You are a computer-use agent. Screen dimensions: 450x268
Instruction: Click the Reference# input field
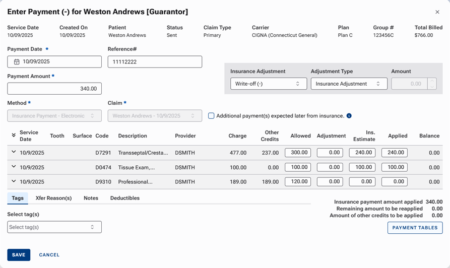pyautogui.click(x=155, y=61)
